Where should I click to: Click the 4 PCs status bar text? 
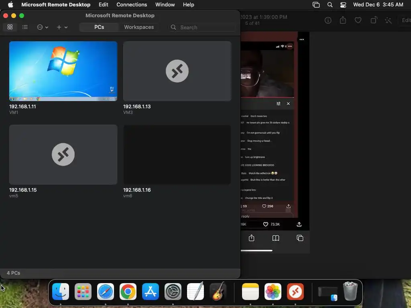(13, 273)
